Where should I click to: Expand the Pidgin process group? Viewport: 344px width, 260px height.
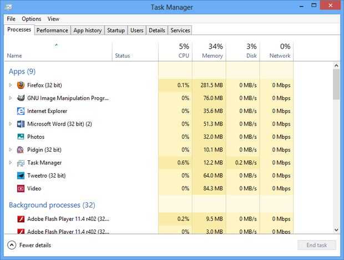10,149
